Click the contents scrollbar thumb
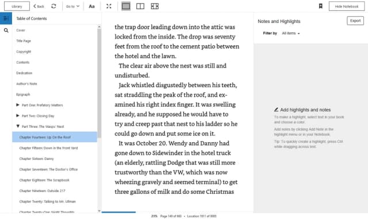 (x=99, y=83)
